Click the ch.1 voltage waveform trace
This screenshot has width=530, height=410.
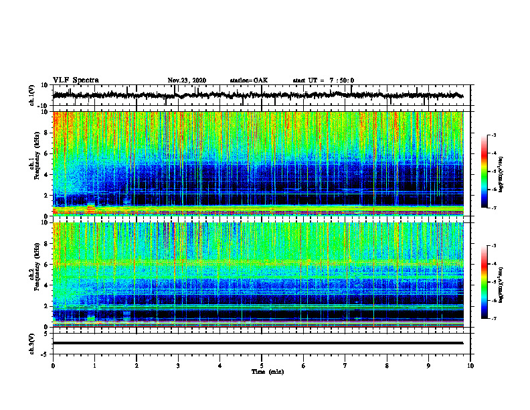[258, 95]
